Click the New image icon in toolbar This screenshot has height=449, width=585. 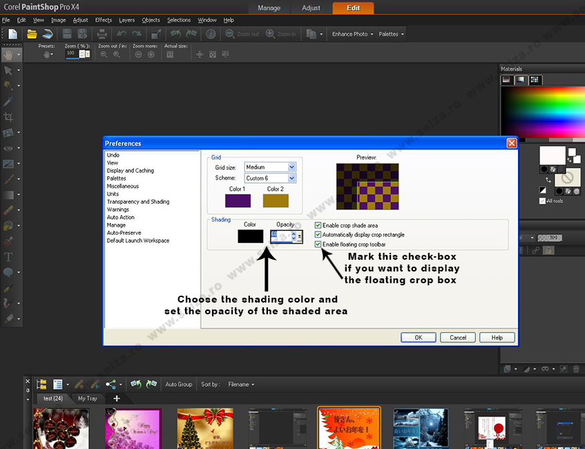(x=12, y=34)
